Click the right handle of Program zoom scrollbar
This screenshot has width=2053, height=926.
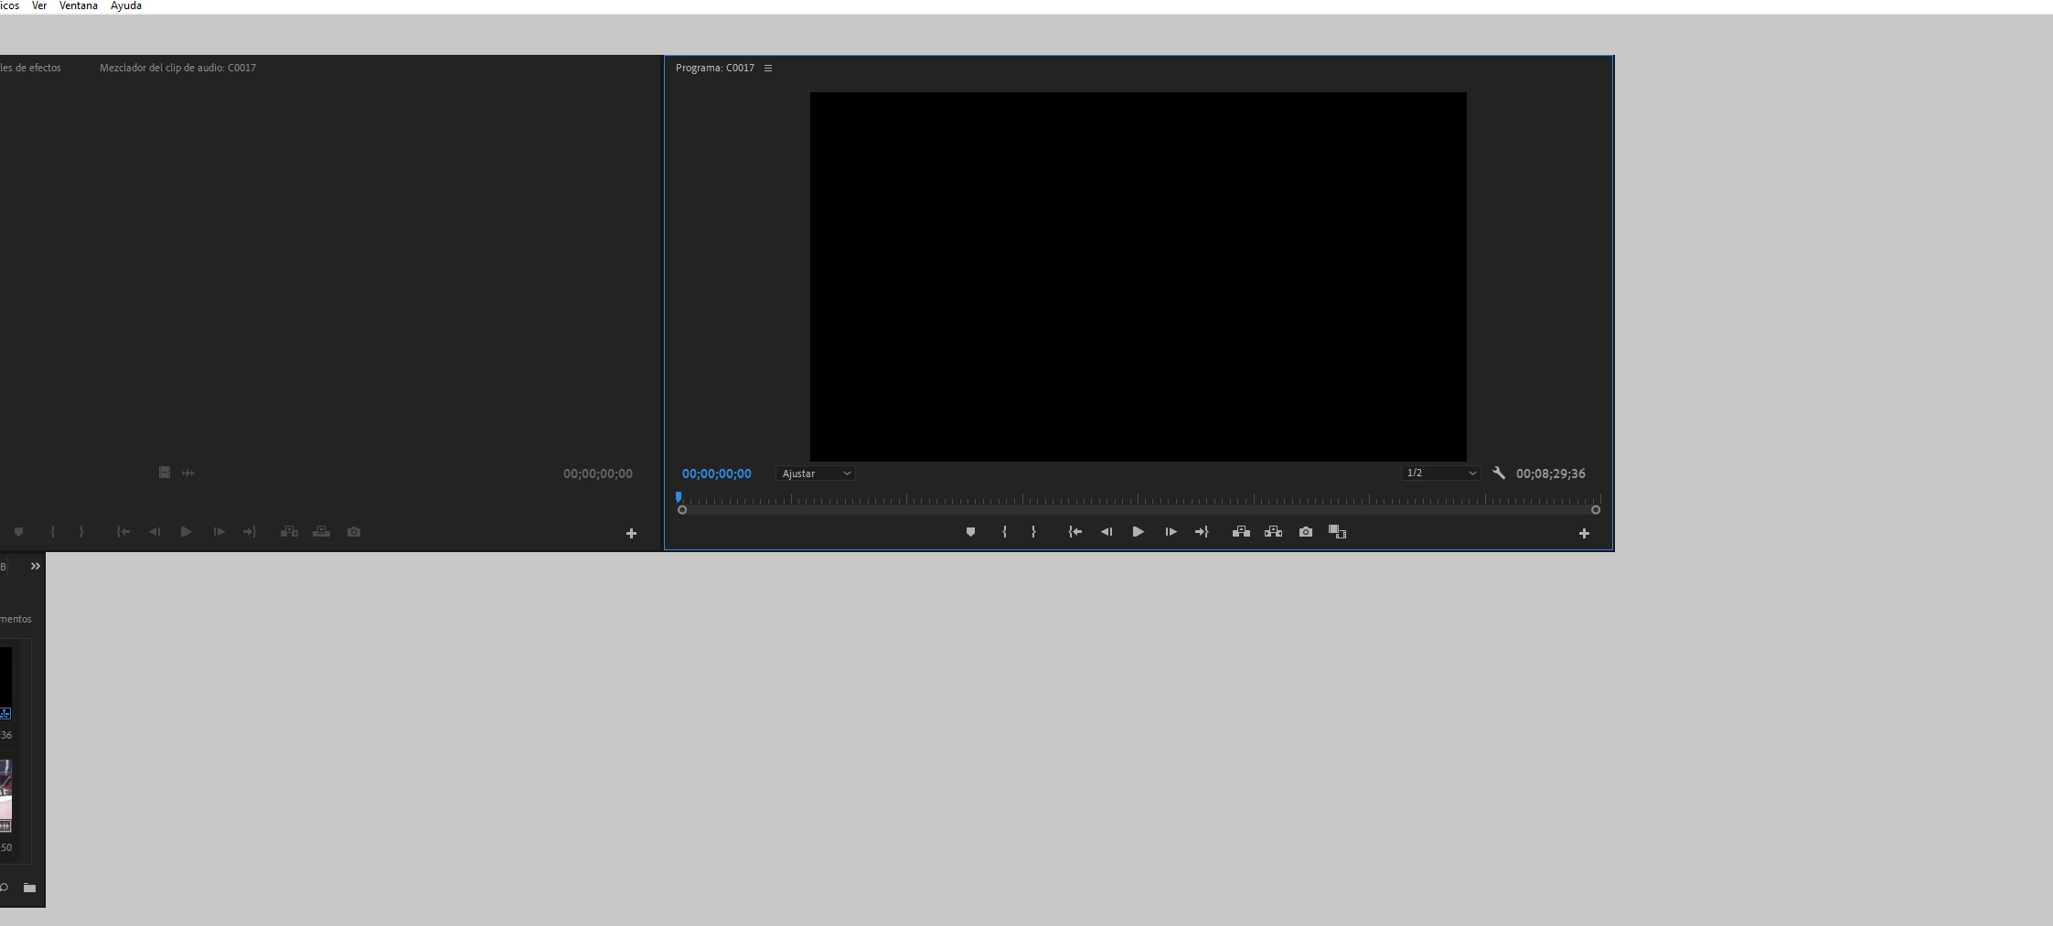[x=1596, y=510]
